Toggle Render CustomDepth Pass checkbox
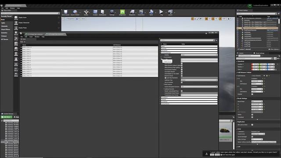This screenshot has width=281, height=158. tap(182, 91)
